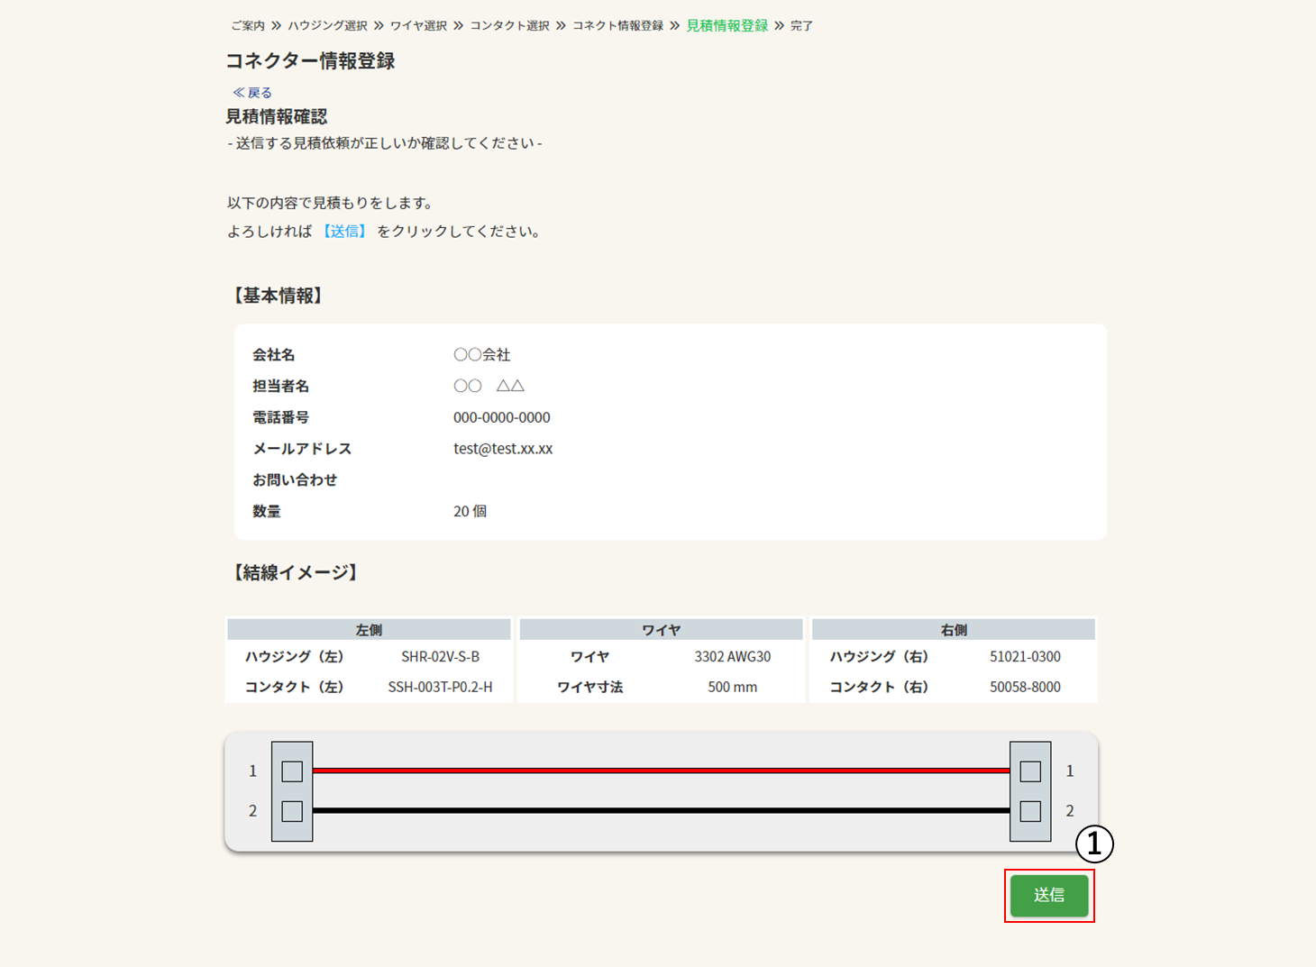
Task: Click the 左側 table header
Action: (369, 630)
